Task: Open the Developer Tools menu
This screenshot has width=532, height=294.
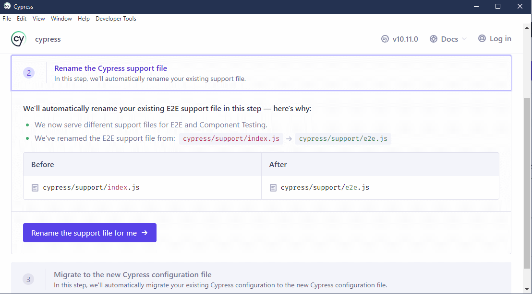Action: tap(116, 18)
